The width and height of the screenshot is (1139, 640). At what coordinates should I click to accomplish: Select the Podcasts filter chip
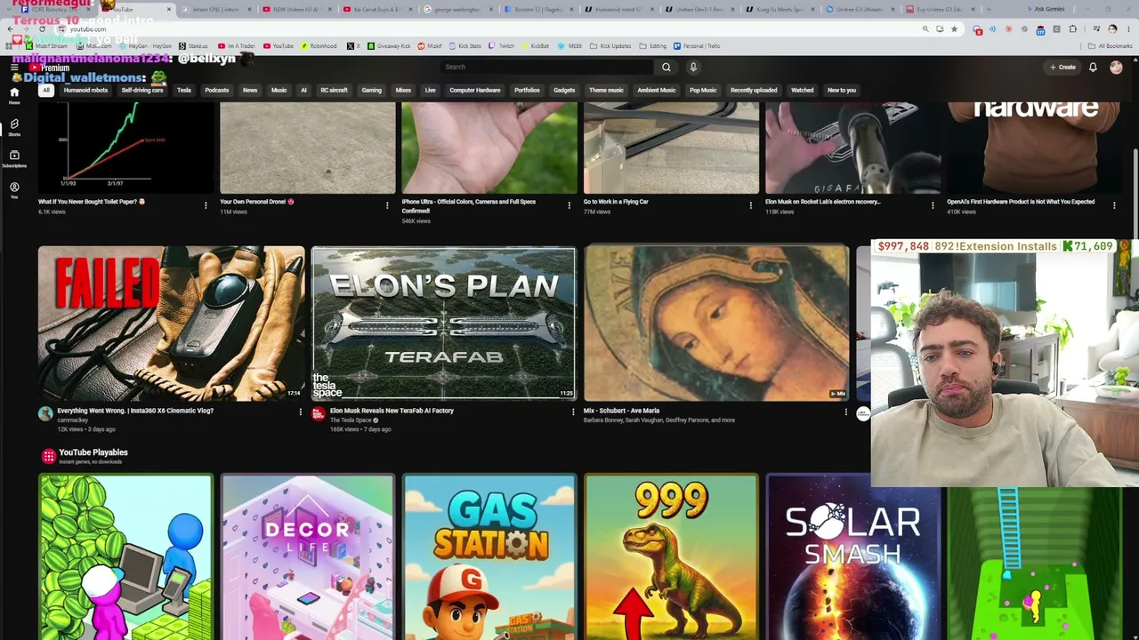pos(217,90)
